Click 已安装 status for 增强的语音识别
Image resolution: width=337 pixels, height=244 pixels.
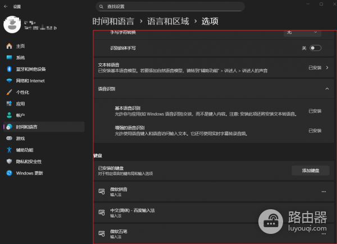coord(315,131)
